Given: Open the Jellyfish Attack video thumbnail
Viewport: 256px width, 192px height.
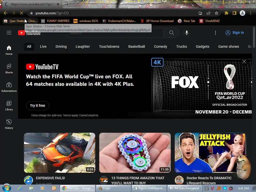Looking at the screenshot, I should click(210, 153).
